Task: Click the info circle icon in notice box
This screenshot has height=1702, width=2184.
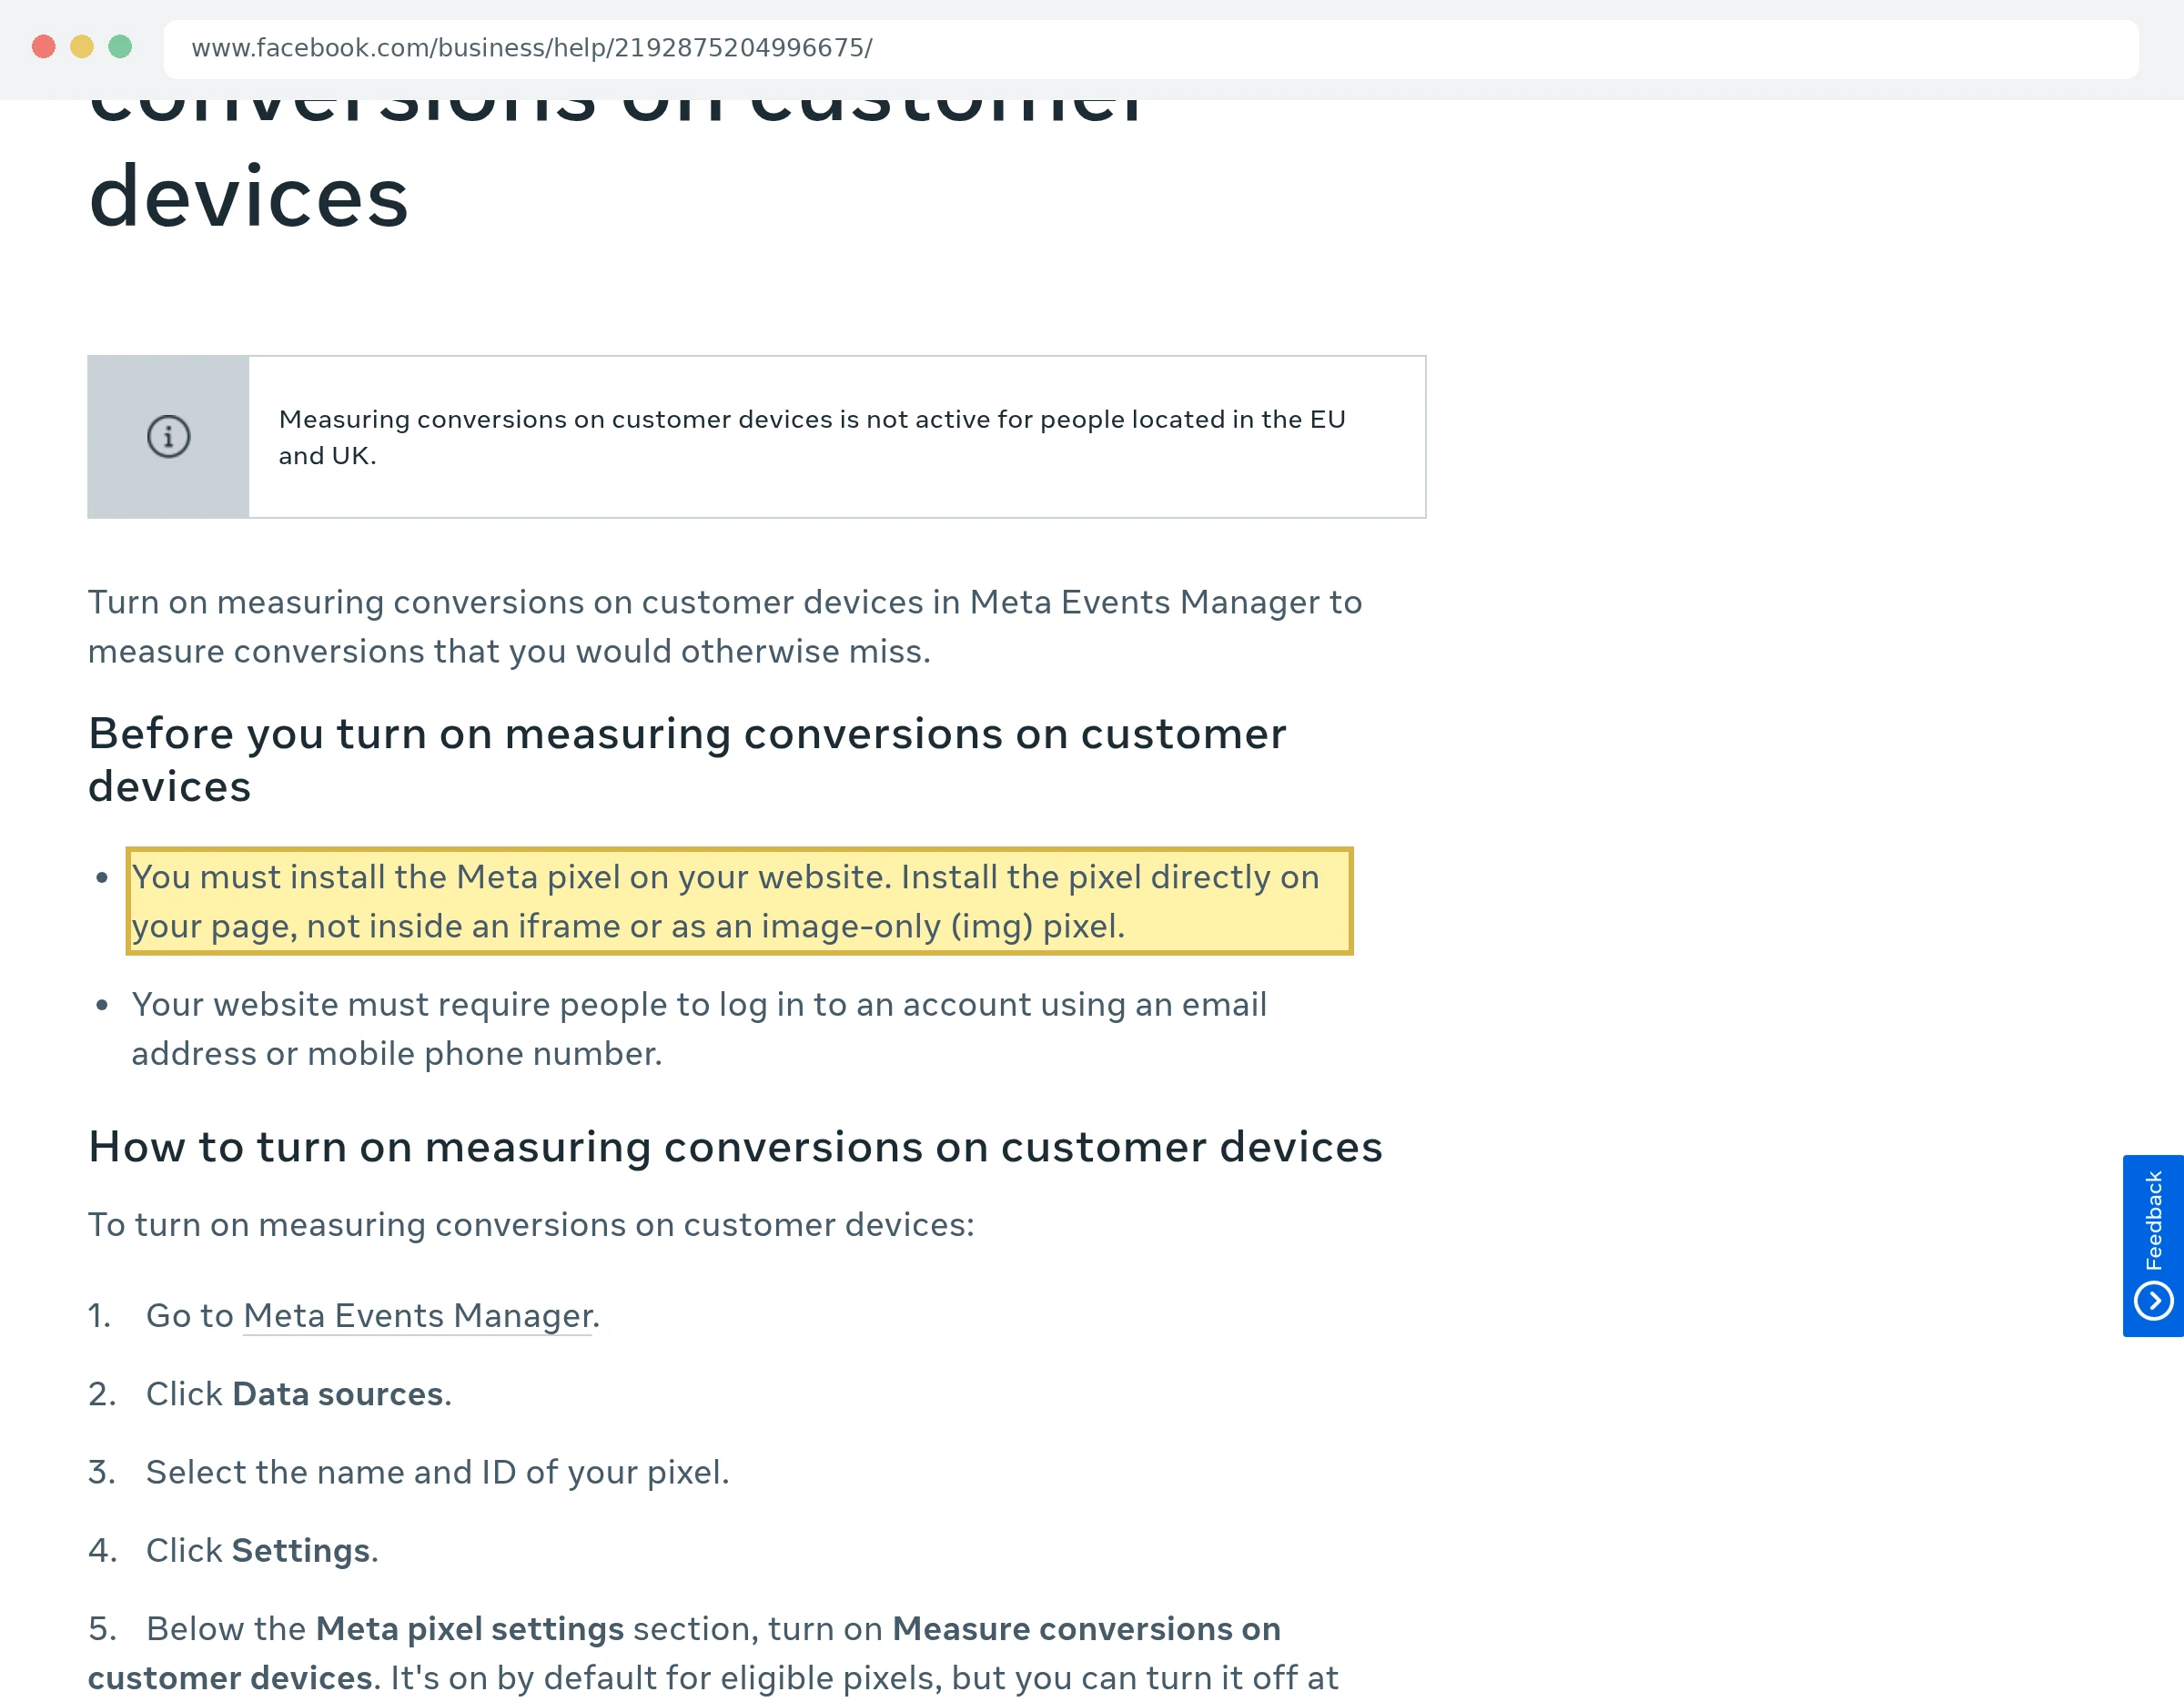Action: click(x=169, y=437)
